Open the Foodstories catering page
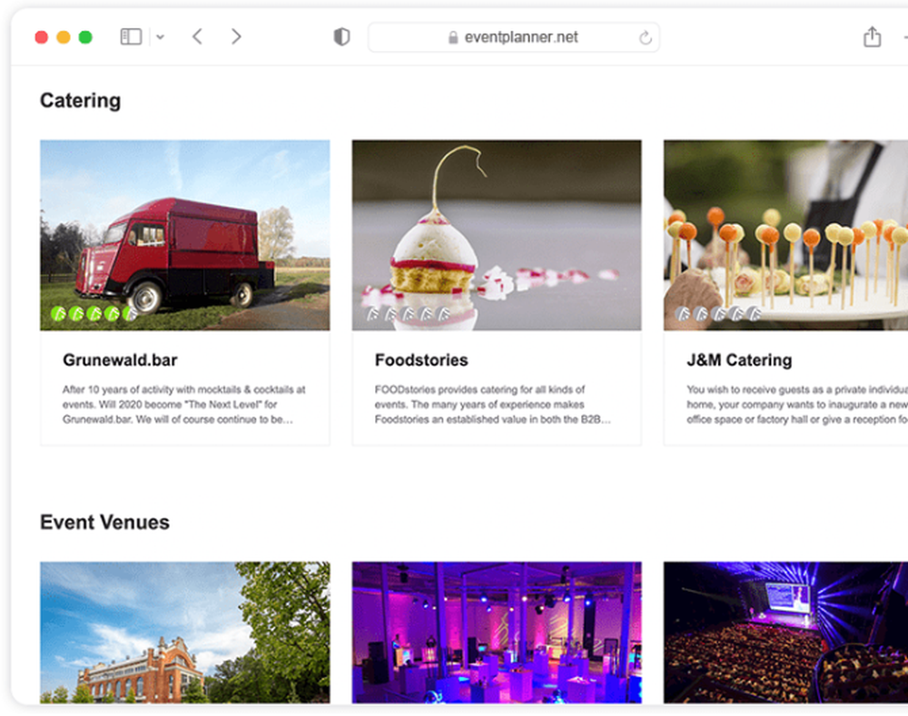Screen dimensions: 908x716 click(x=420, y=360)
